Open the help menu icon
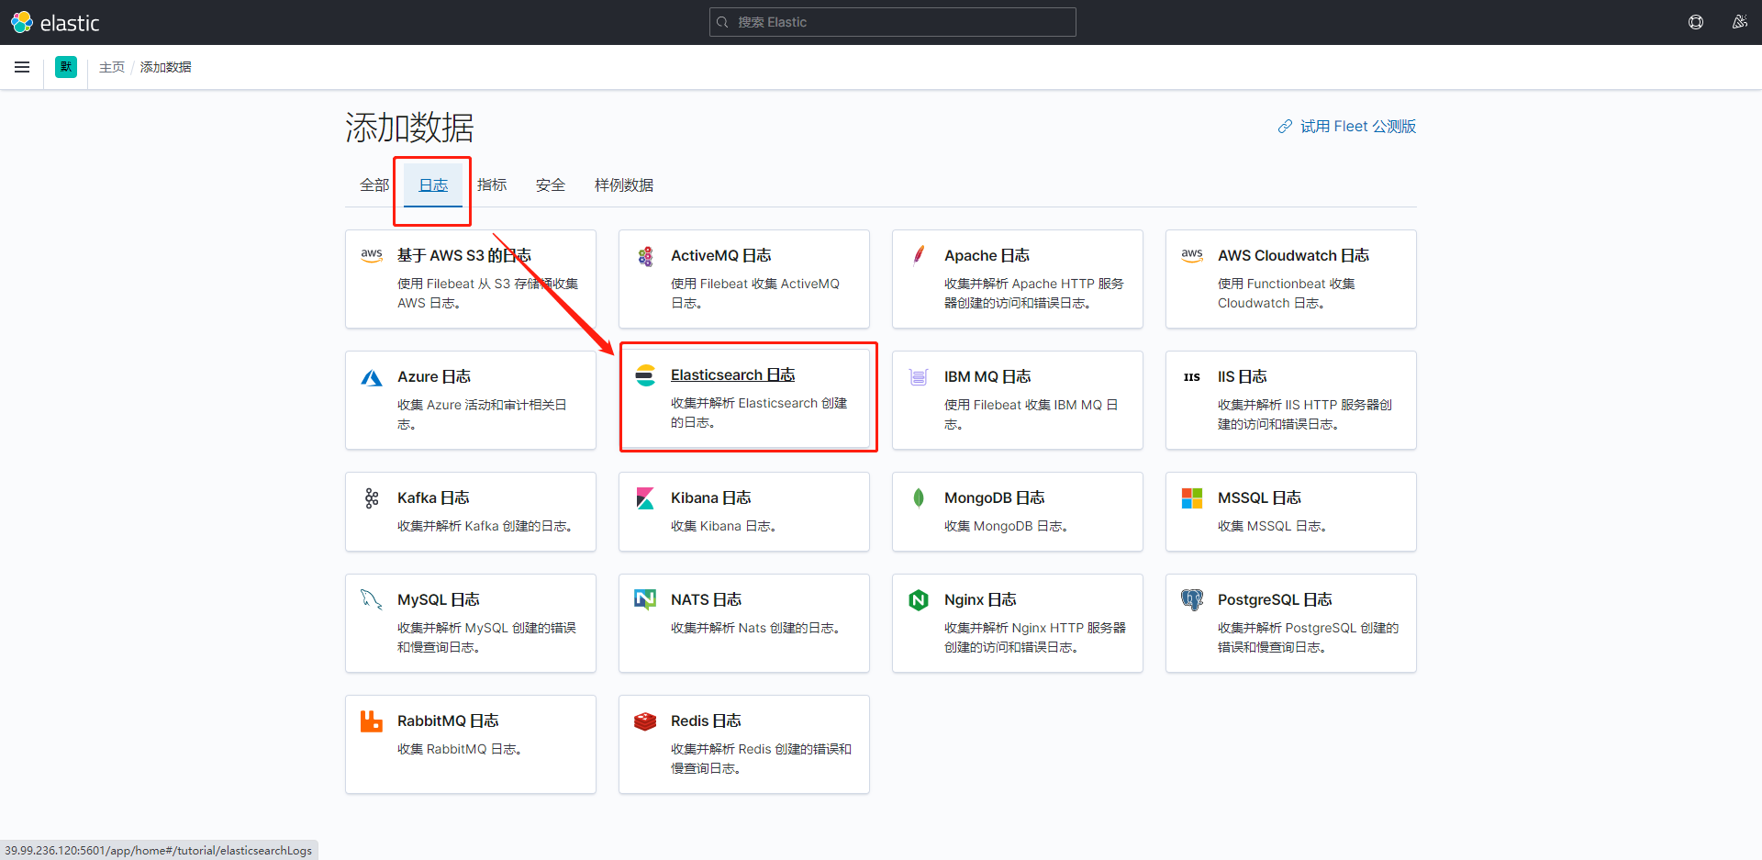1762x860 pixels. [1696, 22]
